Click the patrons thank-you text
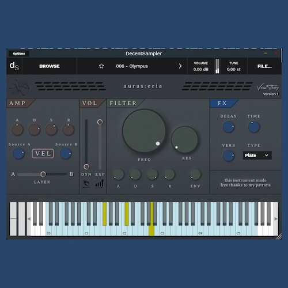Screen dimensions: 288x288 point(245,183)
